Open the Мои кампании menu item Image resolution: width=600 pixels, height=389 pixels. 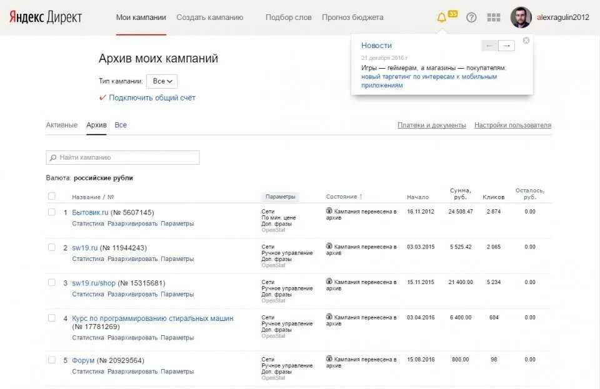[141, 17]
